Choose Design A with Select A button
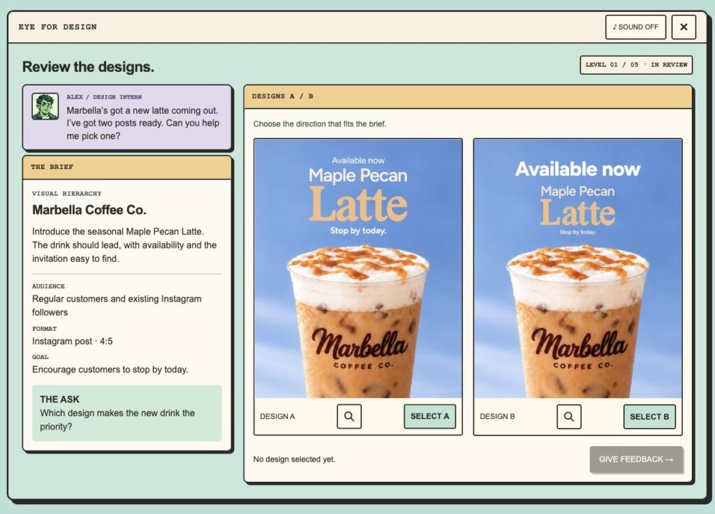 (x=429, y=416)
